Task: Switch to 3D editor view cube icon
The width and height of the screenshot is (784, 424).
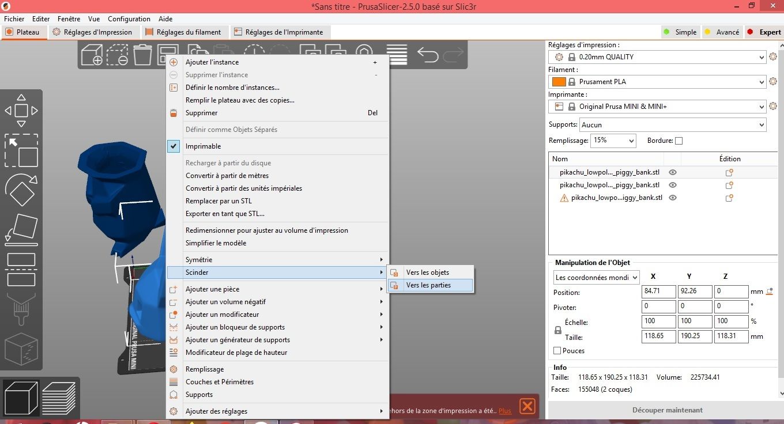Action: tap(21, 397)
